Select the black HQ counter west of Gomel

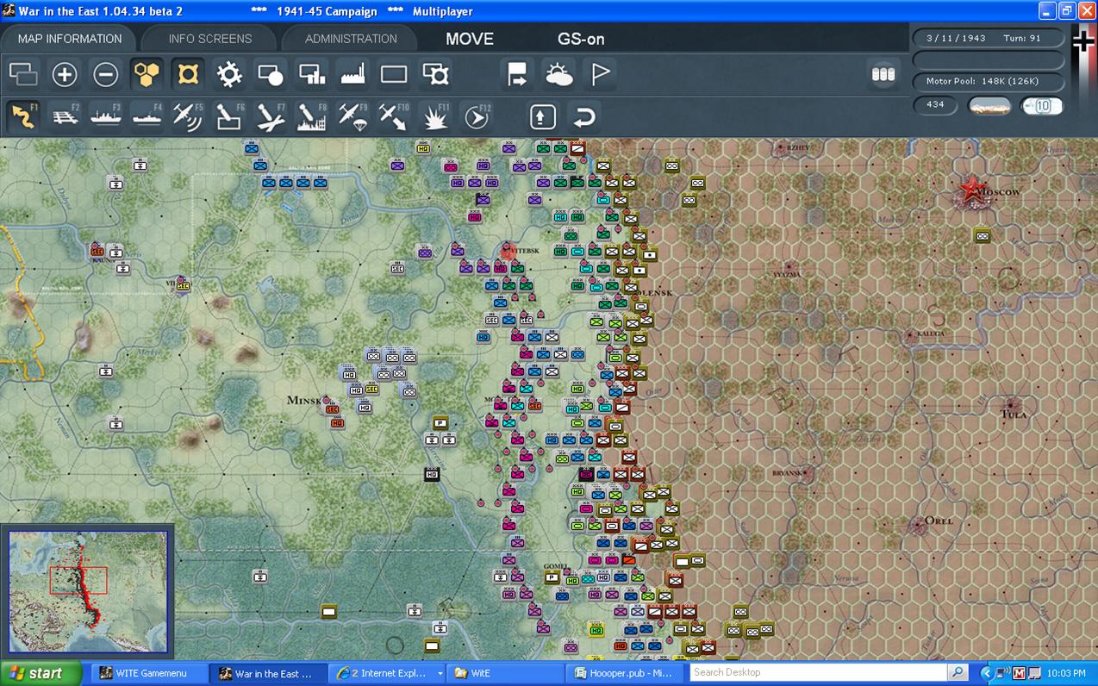click(x=433, y=474)
